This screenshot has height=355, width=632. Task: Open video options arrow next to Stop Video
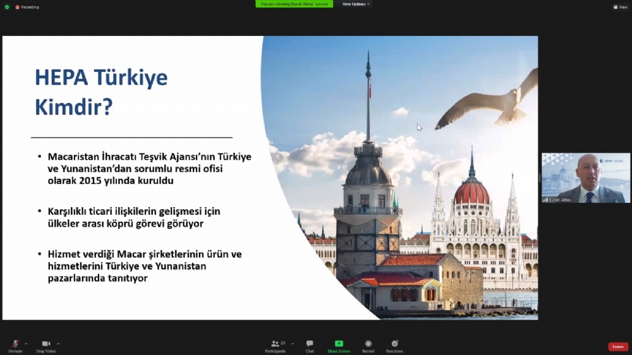point(58,344)
